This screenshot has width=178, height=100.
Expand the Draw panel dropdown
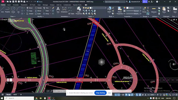(x=13, y=16)
